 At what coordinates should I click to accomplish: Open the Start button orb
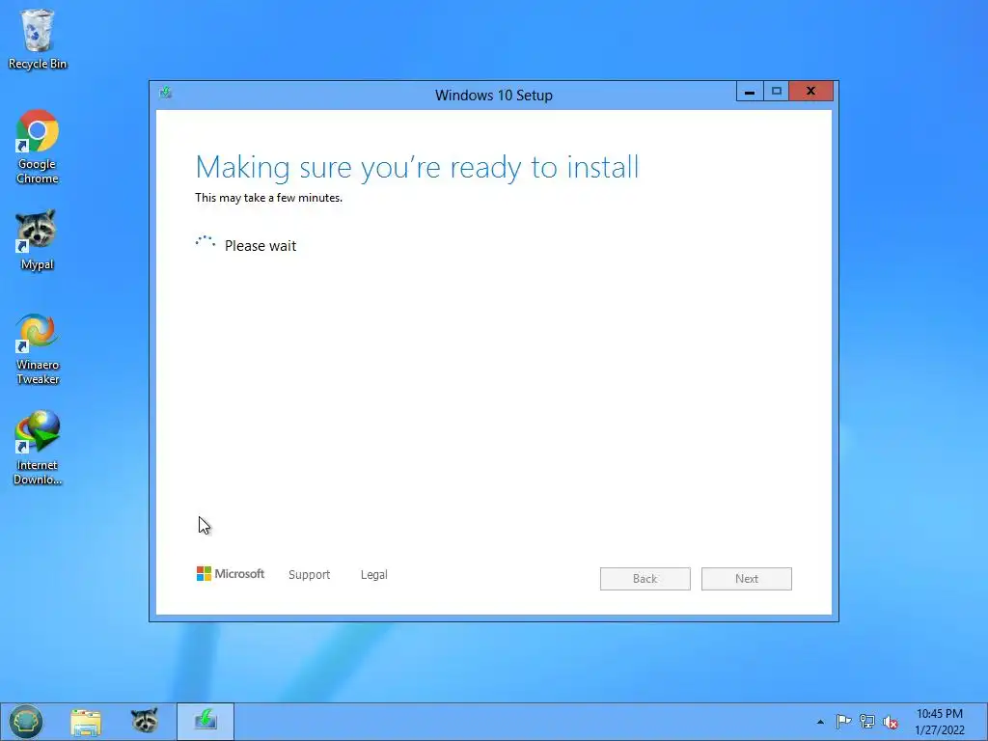coord(26,722)
